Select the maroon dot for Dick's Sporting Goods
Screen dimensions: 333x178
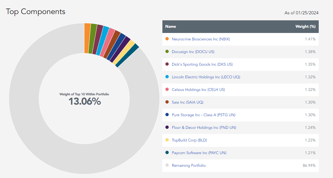pyautogui.click(x=167, y=64)
